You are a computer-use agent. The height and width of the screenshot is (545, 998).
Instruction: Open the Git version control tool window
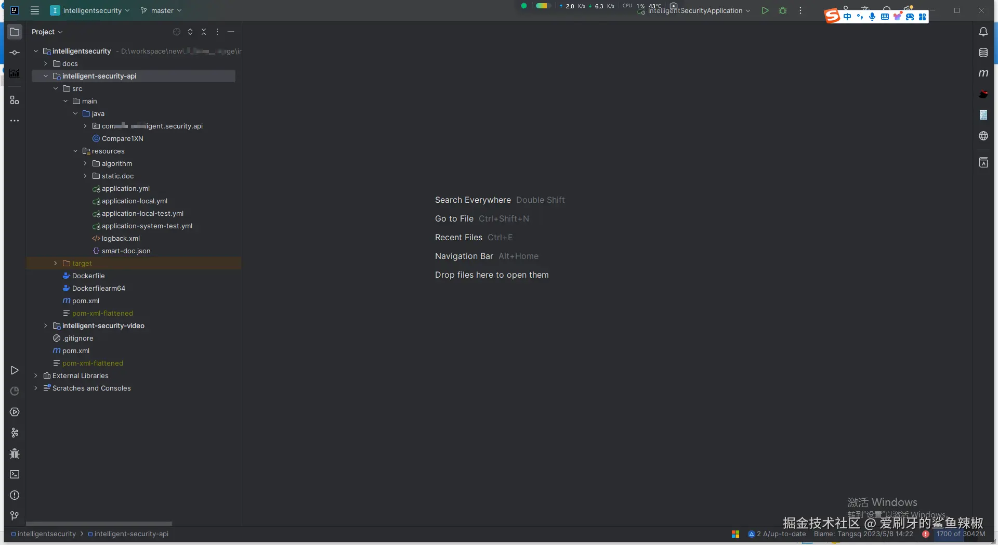click(x=15, y=516)
